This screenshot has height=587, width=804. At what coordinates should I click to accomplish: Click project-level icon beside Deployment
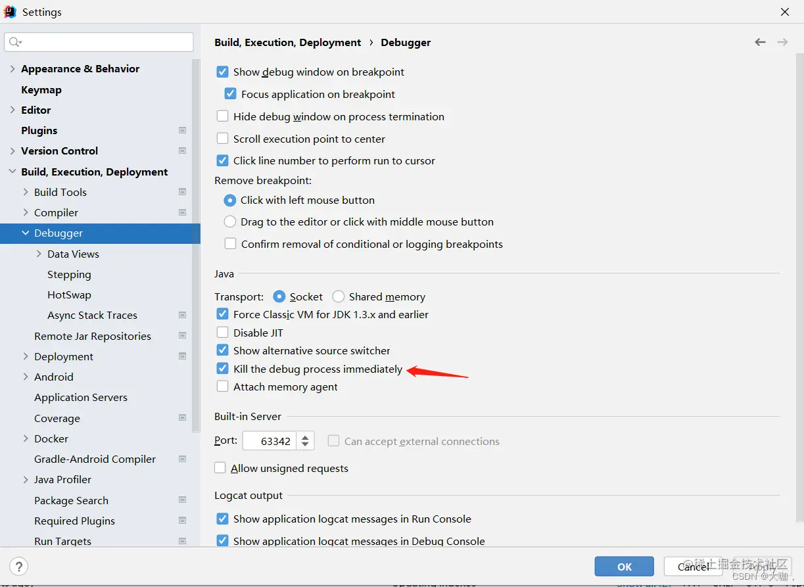(183, 356)
